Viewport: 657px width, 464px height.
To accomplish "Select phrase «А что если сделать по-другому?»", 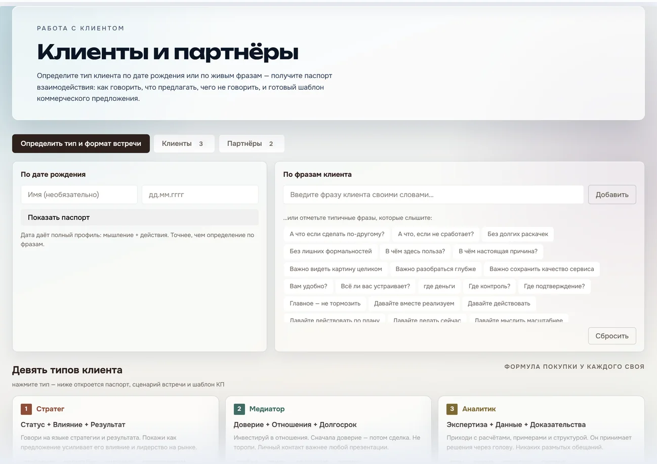I will coord(337,234).
